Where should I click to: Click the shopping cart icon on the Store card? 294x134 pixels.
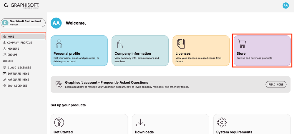pos(242,44)
